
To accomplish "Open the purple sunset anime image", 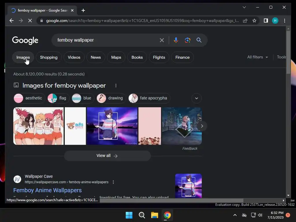I will pyautogui.click(x=112, y=126).
